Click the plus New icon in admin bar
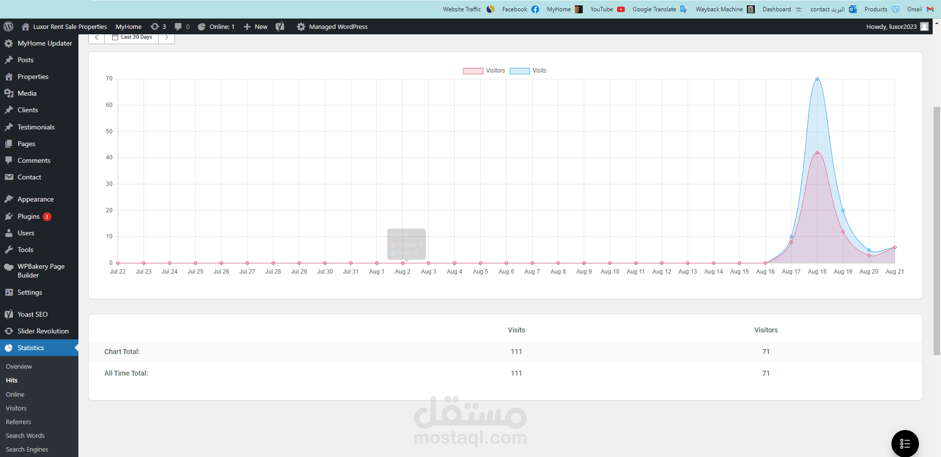941x457 pixels. [x=247, y=26]
